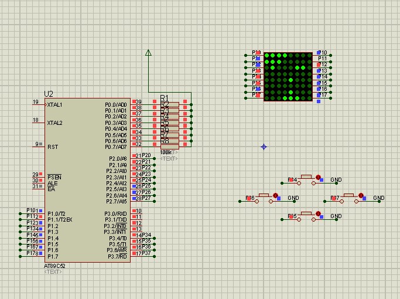Click the red actuator of pushbutton P36

coord(275,196)
